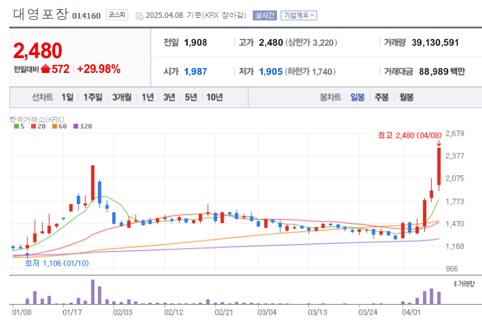Click the stock code 014160

click(86, 15)
